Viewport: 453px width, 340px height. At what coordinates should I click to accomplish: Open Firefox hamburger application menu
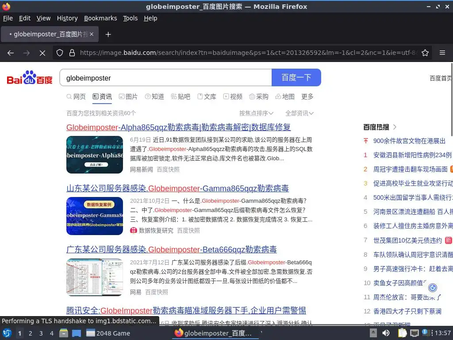pyautogui.click(x=442, y=53)
